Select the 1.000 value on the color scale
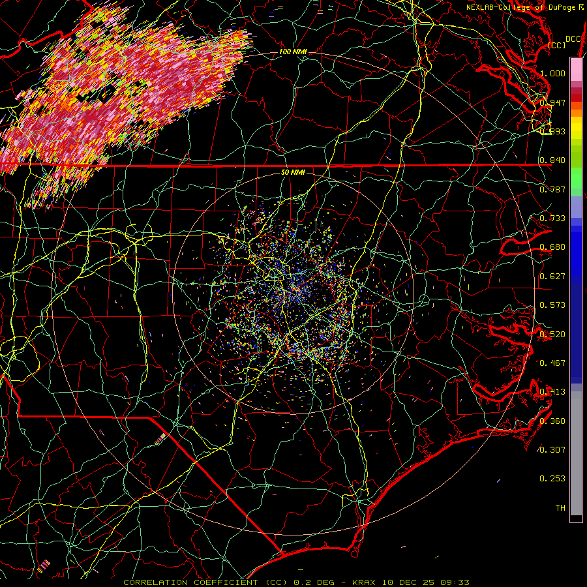Viewport: 587px width, 587px height. (552, 73)
